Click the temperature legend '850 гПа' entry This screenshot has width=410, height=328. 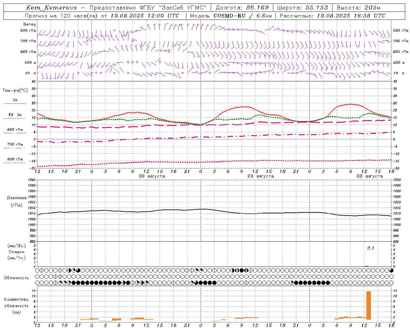pos(15,130)
